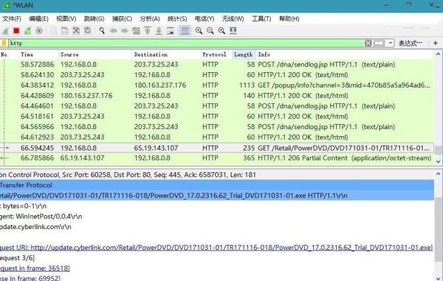Select the Transmission Control Protocol detail line
Image resolution: width=443 pixels, height=281 pixels.
tap(217, 175)
